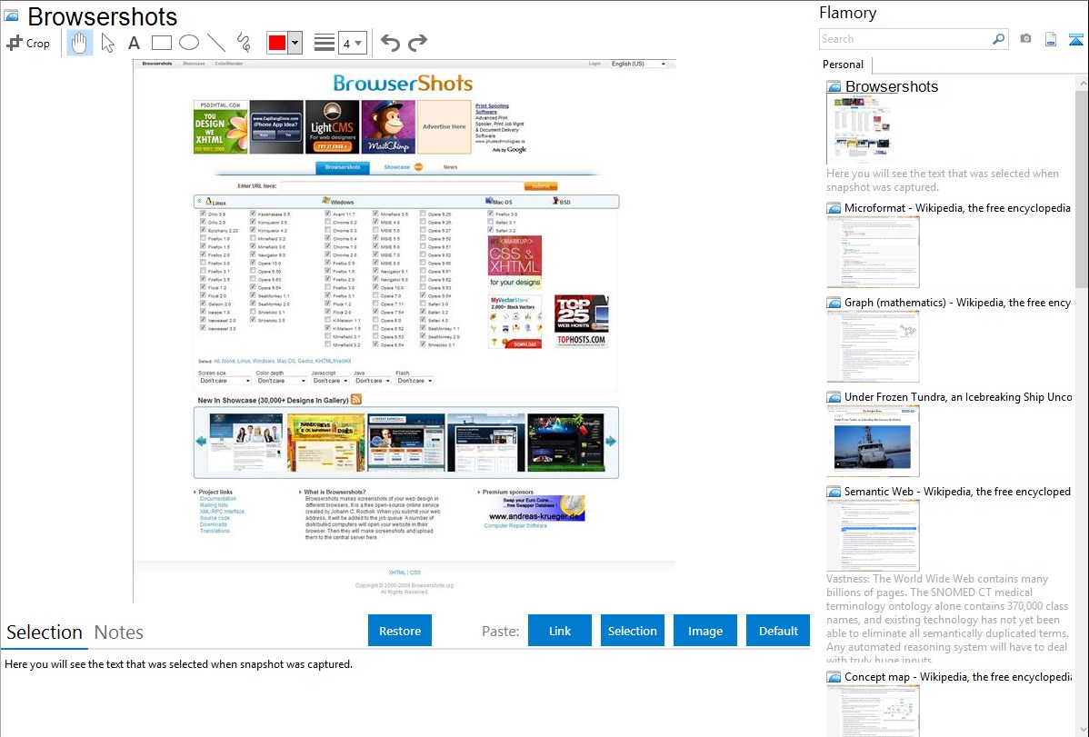The width and height of the screenshot is (1089, 737).
Task: Pick the straight line tool
Action: point(216,43)
